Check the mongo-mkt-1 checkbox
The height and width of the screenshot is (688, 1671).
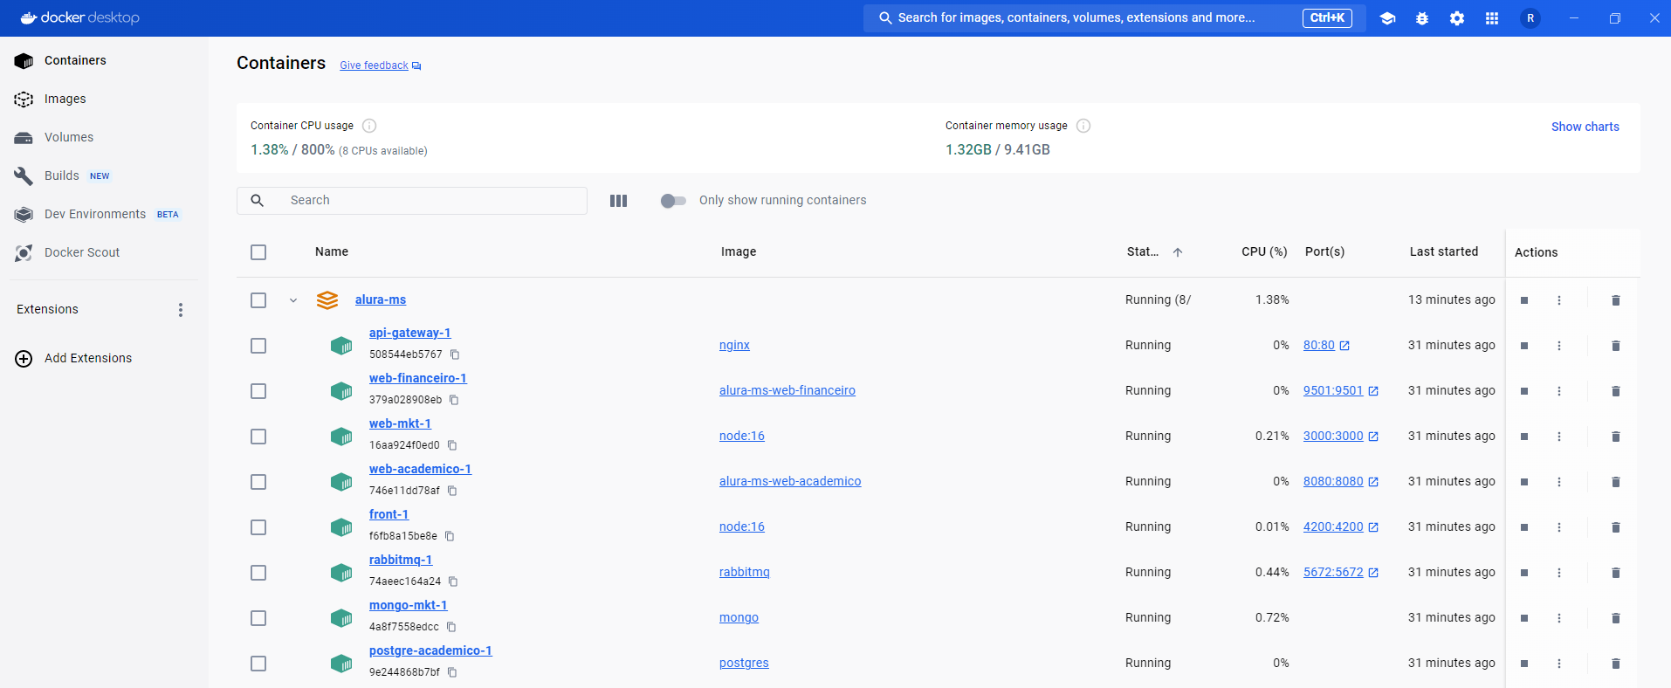[x=258, y=618]
